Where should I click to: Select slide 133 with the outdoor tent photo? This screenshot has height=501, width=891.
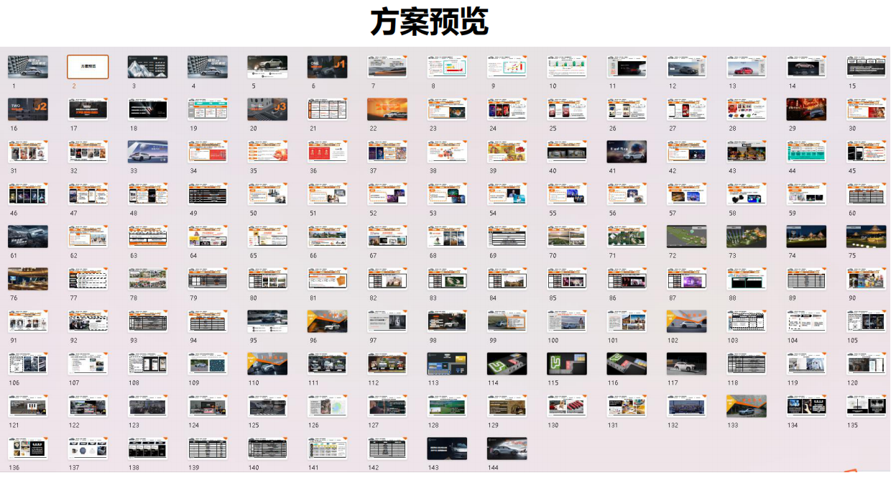(746, 405)
